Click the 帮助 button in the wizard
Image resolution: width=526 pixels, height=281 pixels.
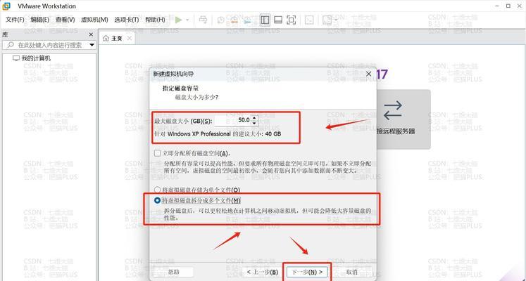tap(173, 272)
